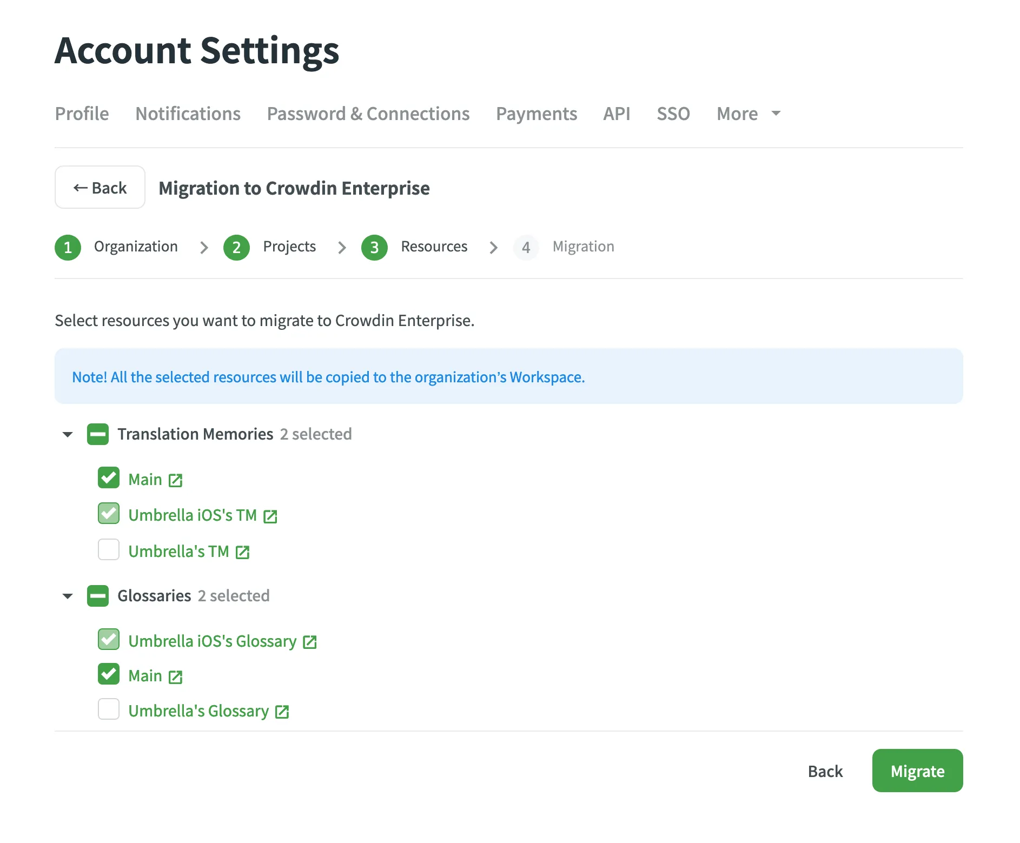Viewport: 1020px width, 843px height.
Task: Switch to the Payments tab
Action: tap(536, 114)
